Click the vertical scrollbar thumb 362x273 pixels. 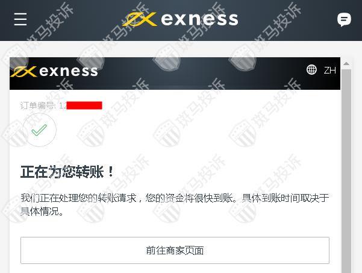pos(346,171)
